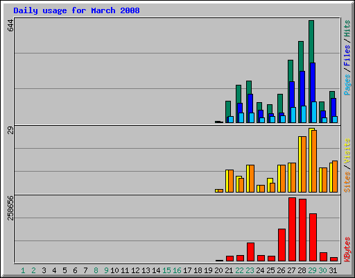The height and width of the screenshot is (278, 355).
Task: Click day 31 on the date axis
Action: click(x=333, y=270)
